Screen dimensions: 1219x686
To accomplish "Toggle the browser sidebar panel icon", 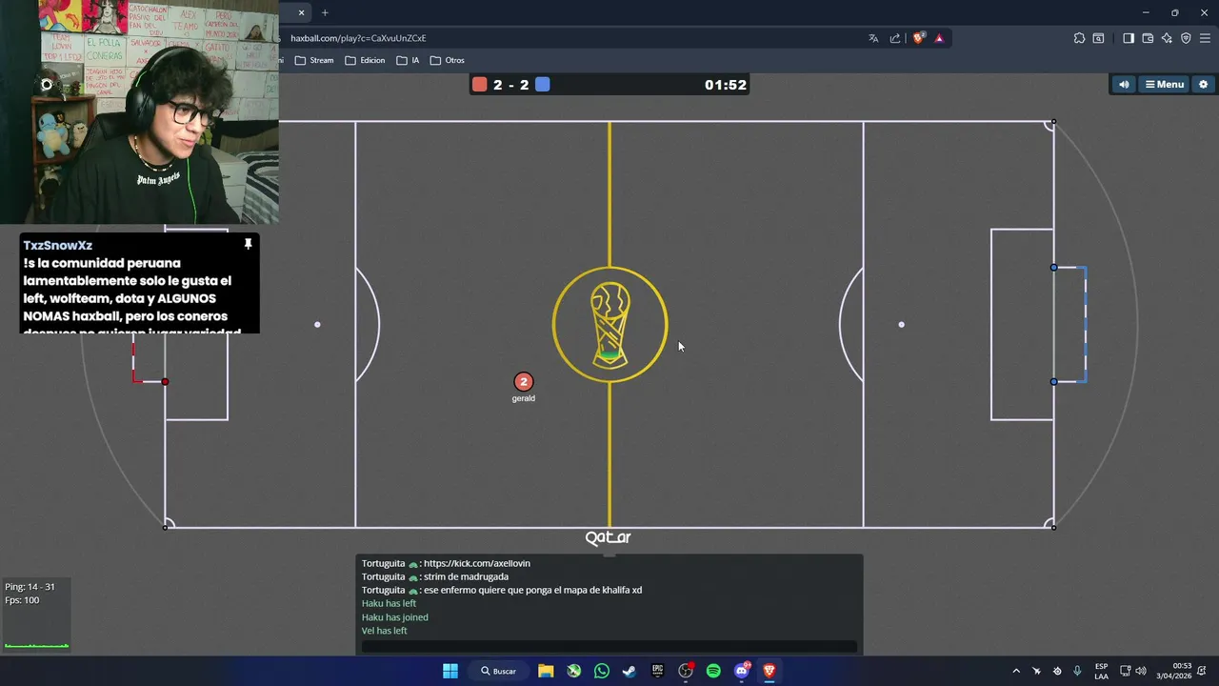I will point(1129,38).
